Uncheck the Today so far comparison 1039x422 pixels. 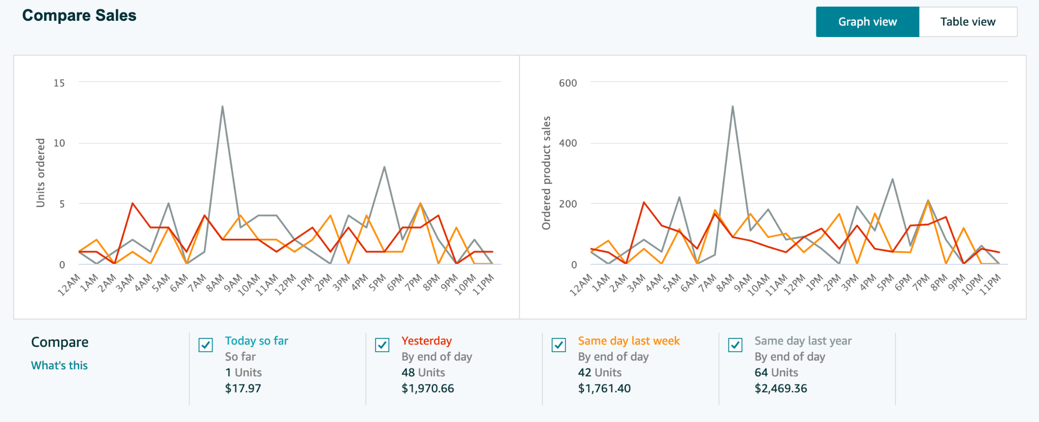pos(205,345)
